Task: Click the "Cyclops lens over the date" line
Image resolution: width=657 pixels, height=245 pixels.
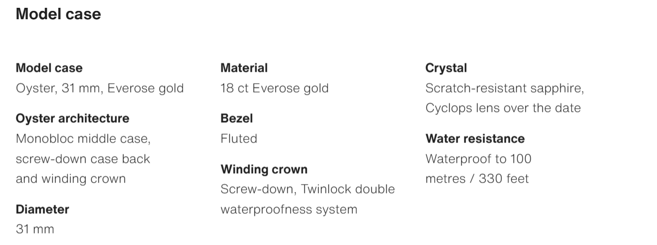Action: 503,108
